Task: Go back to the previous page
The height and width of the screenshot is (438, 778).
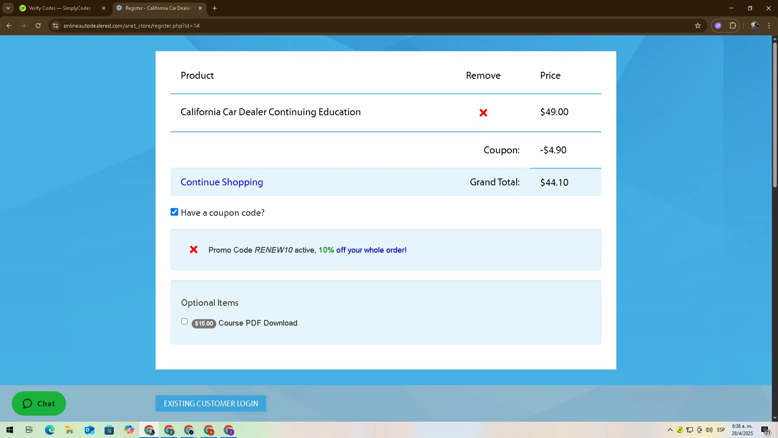Action: [9, 25]
